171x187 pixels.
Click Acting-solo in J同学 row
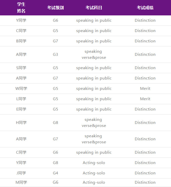(x=94, y=173)
